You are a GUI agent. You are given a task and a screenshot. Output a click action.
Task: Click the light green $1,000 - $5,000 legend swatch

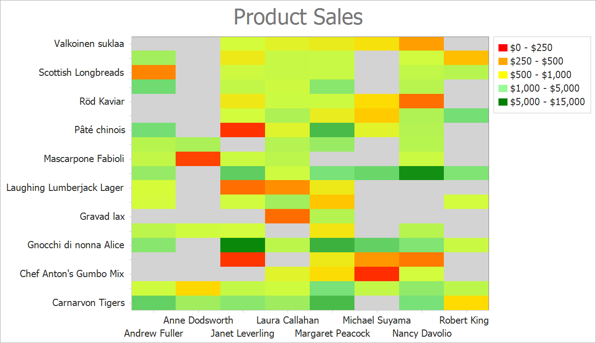tap(503, 88)
